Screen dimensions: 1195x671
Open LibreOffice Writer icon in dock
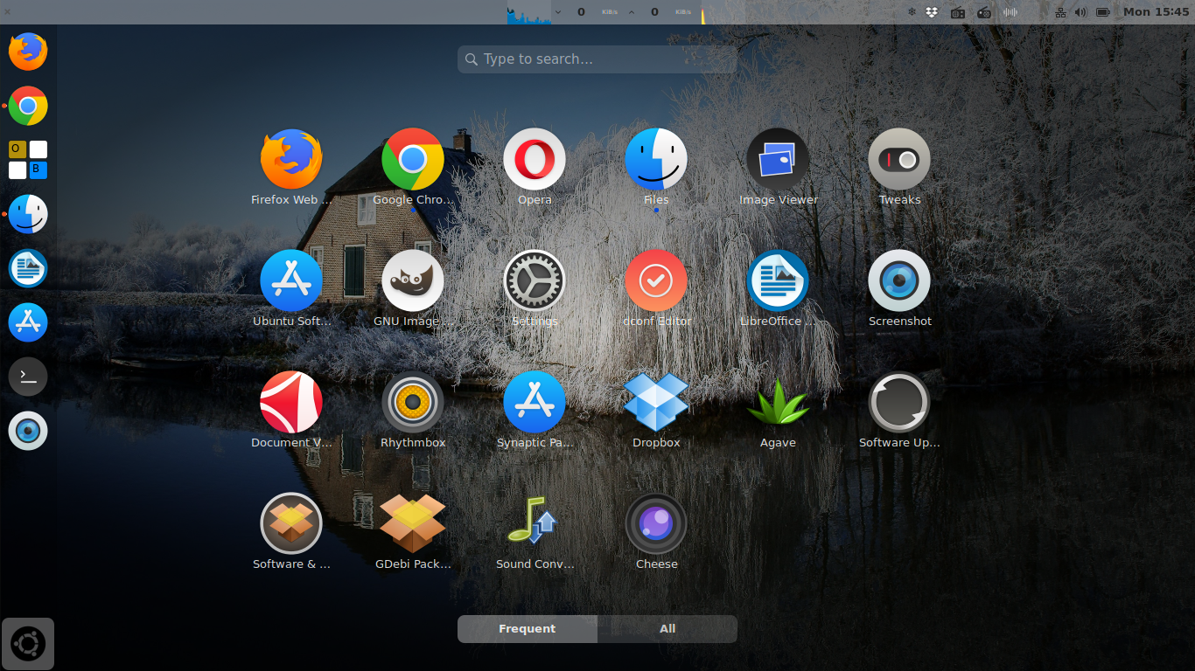(x=28, y=268)
